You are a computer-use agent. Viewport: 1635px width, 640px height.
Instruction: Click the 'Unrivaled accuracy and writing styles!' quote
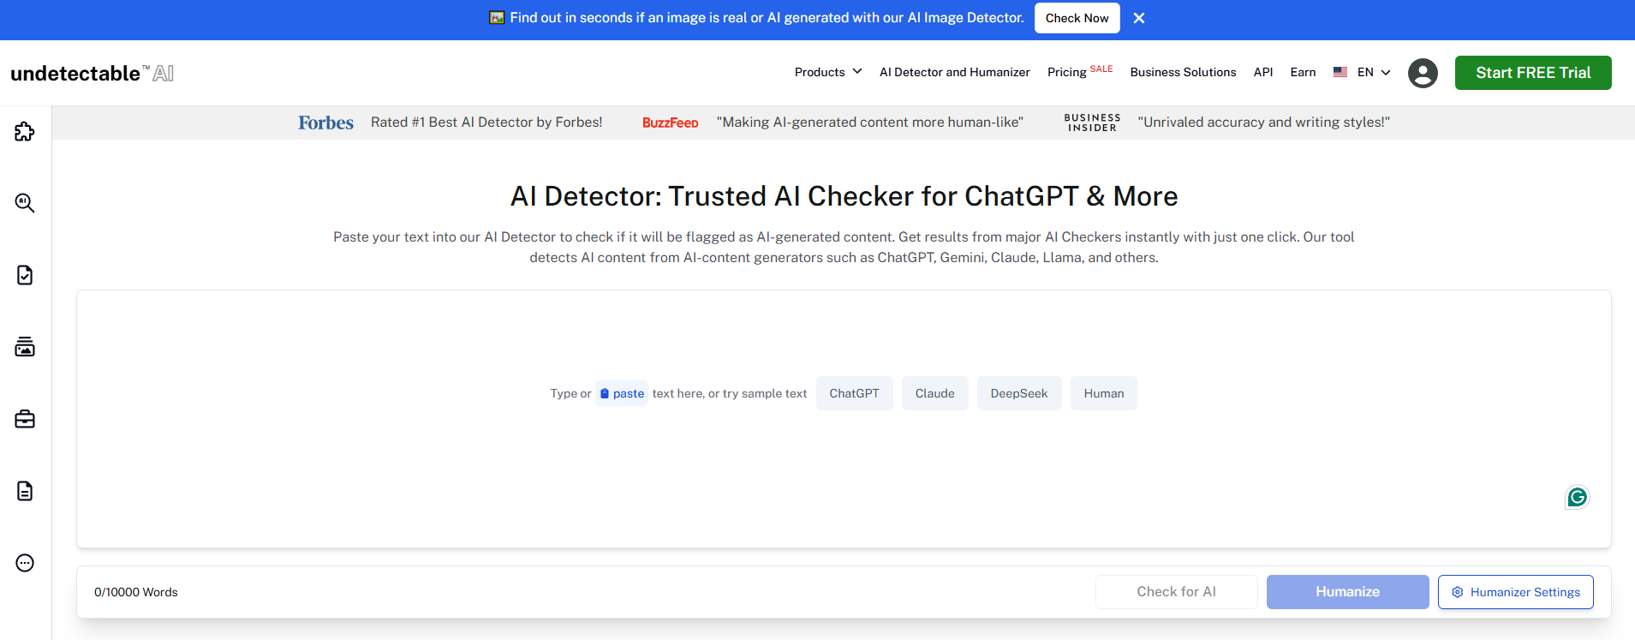point(1263,123)
